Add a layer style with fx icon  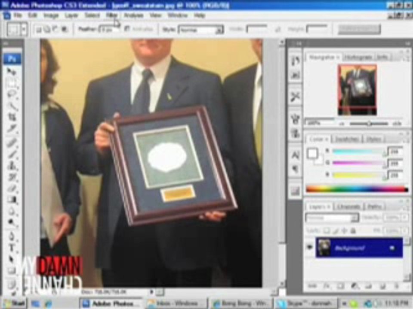click(327, 286)
